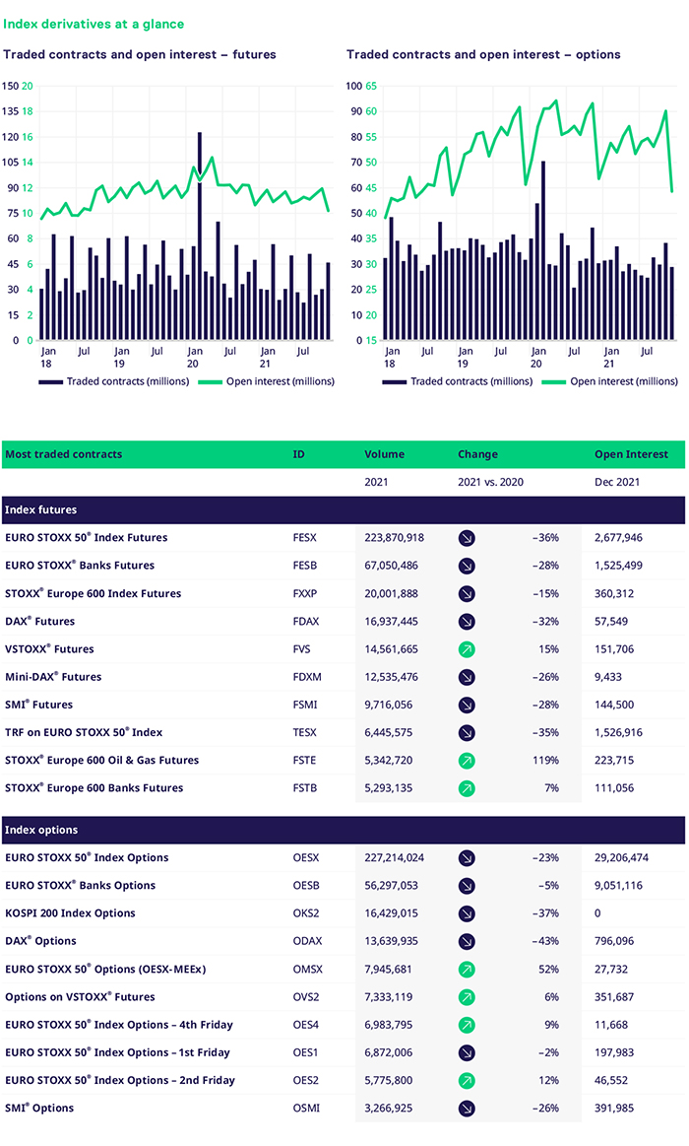The height and width of the screenshot is (1146, 689).
Task: Click the green up arrow for FSTE row
Action: (467, 761)
